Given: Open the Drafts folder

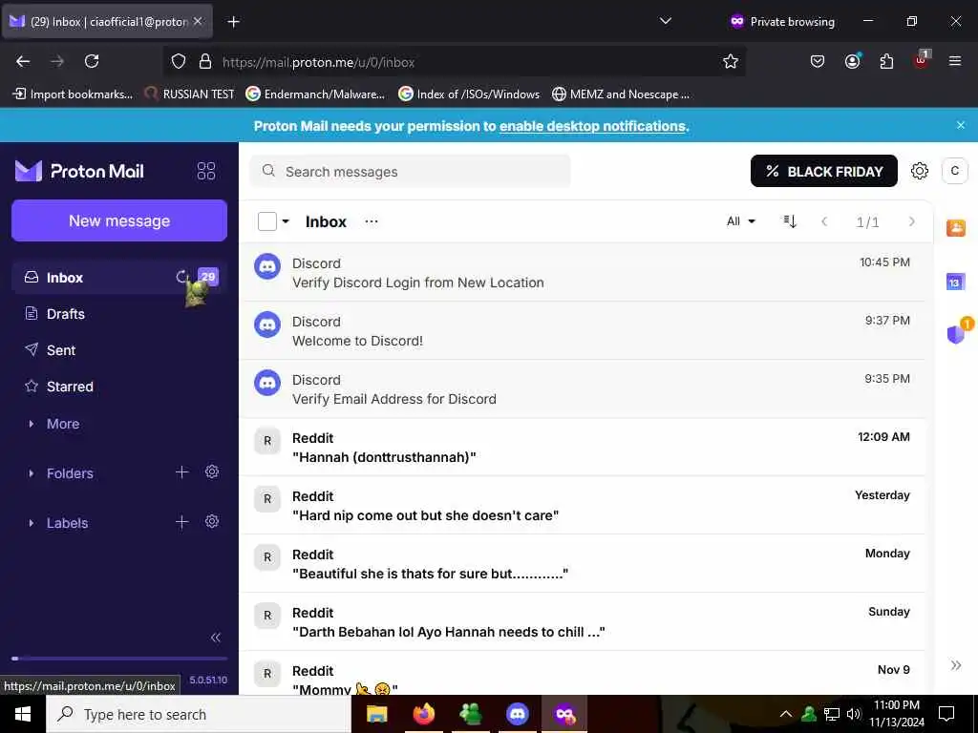Looking at the screenshot, I should tap(118, 313).
